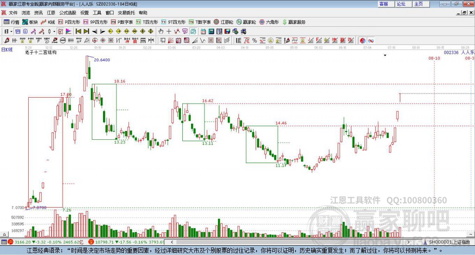Open the P数字表 tool
This screenshot has height=255, width=475.
[x=122, y=22]
